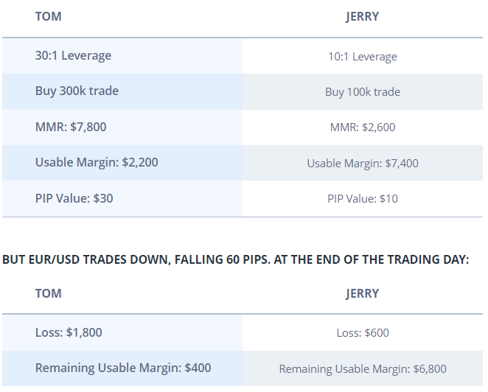Select the "PIP Value: $30" cell
488x392 pixels.
pos(74,198)
